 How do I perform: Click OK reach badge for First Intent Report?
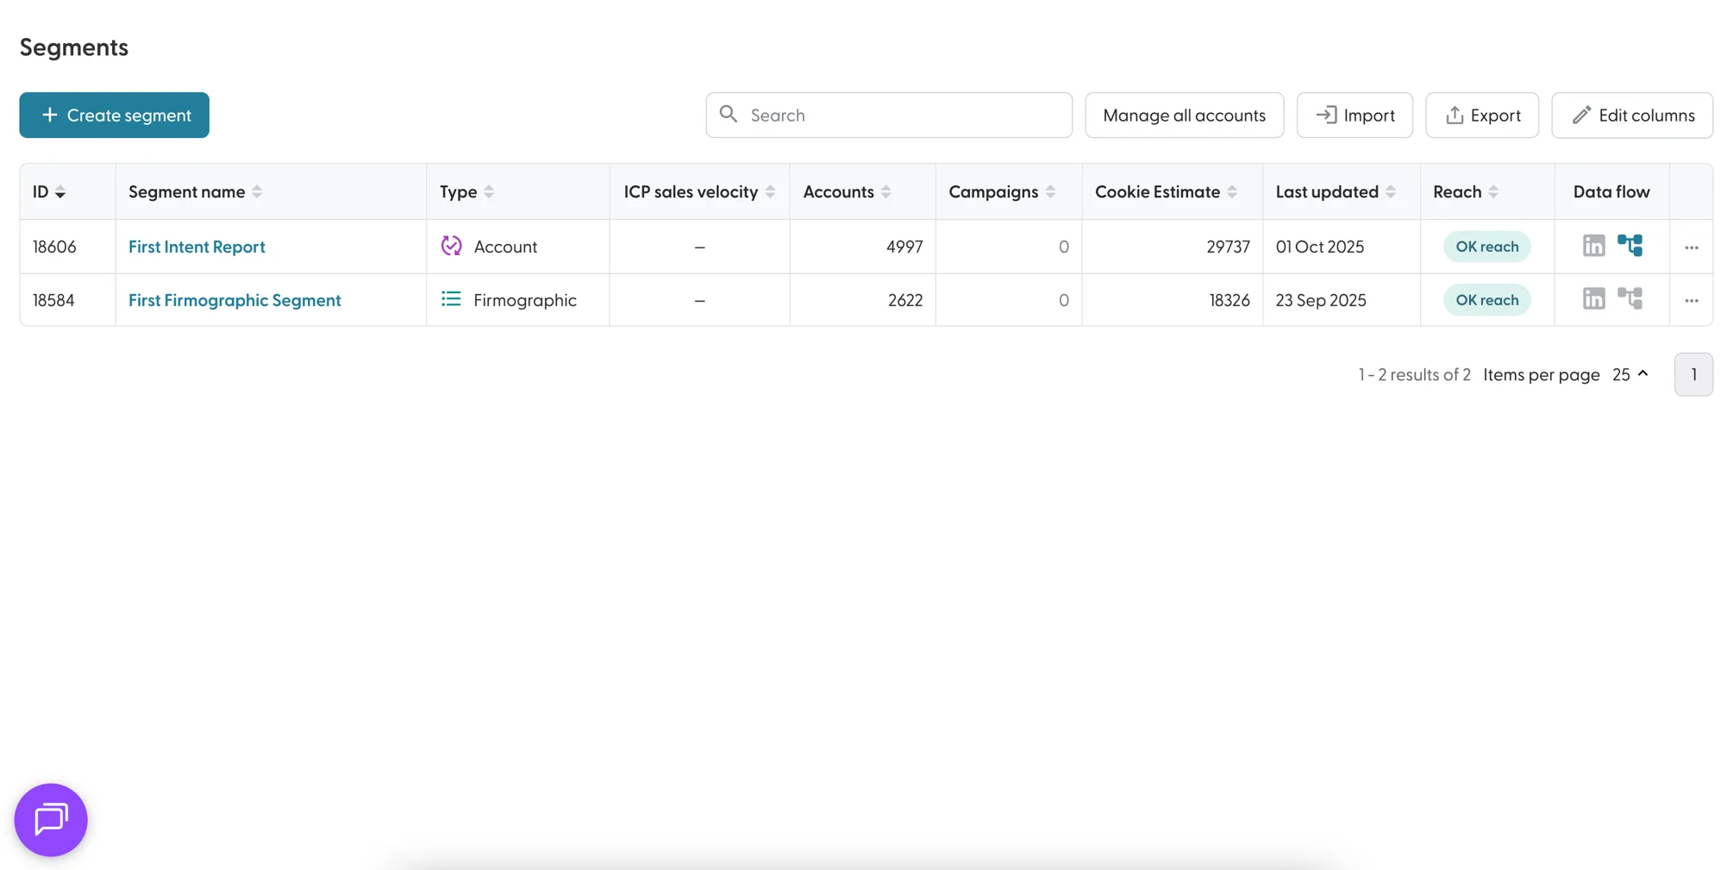pyautogui.click(x=1486, y=247)
